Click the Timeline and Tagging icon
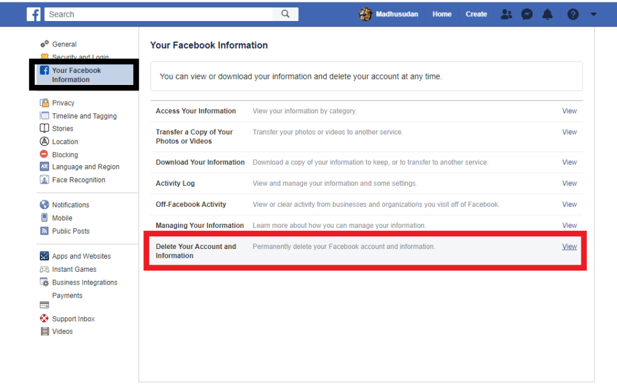Viewport: 617px width, 384px height. pyautogui.click(x=45, y=115)
